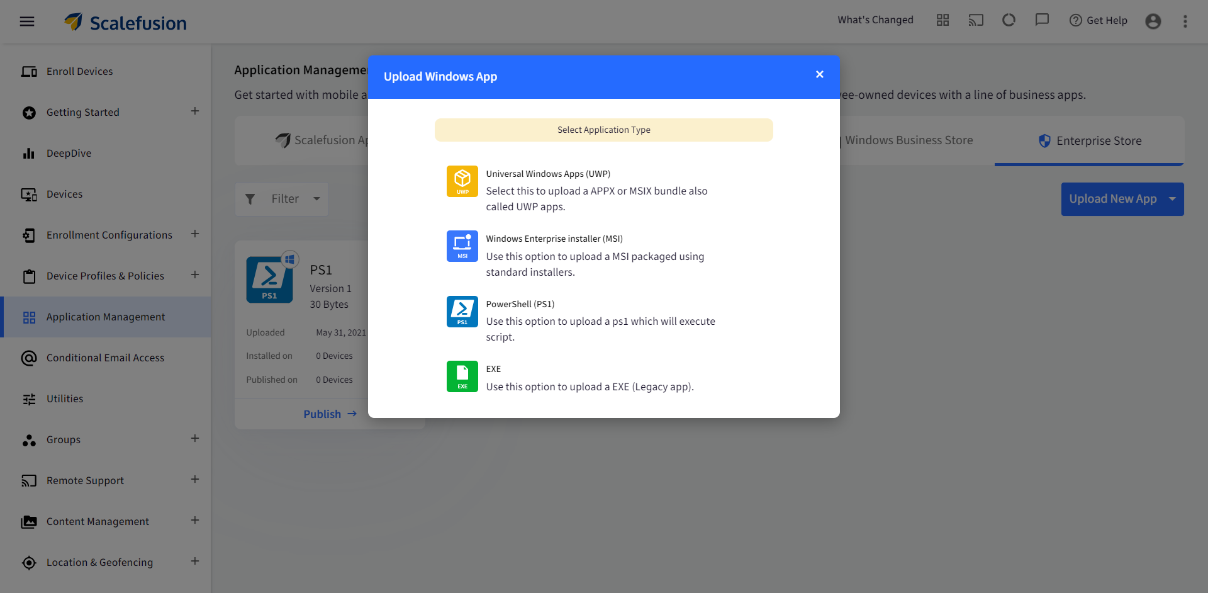Click the Enrollment Configurations icon
This screenshot has width=1208, height=593.
click(x=29, y=235)
